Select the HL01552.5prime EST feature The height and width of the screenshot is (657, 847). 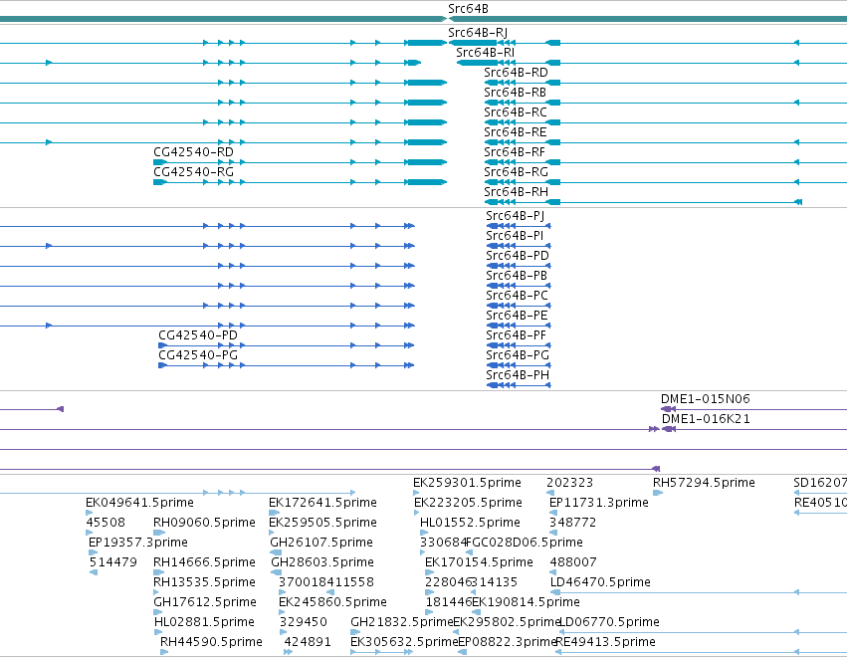pos(424,533)
